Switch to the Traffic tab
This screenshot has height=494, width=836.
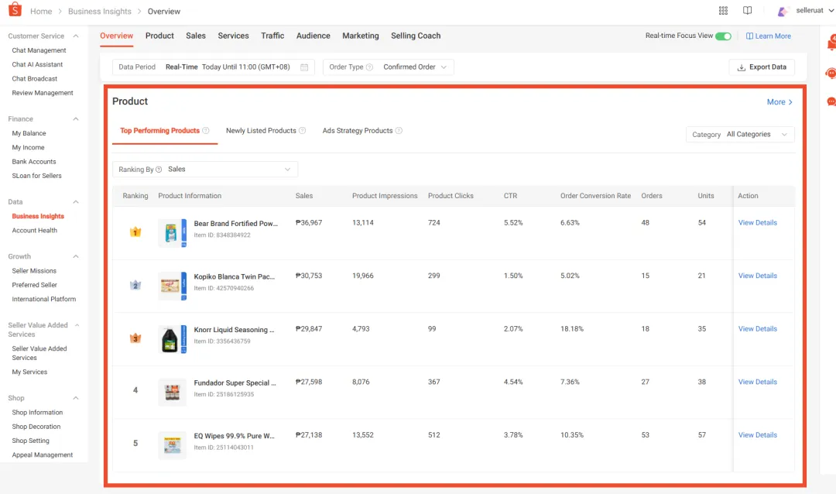point(272,36)
